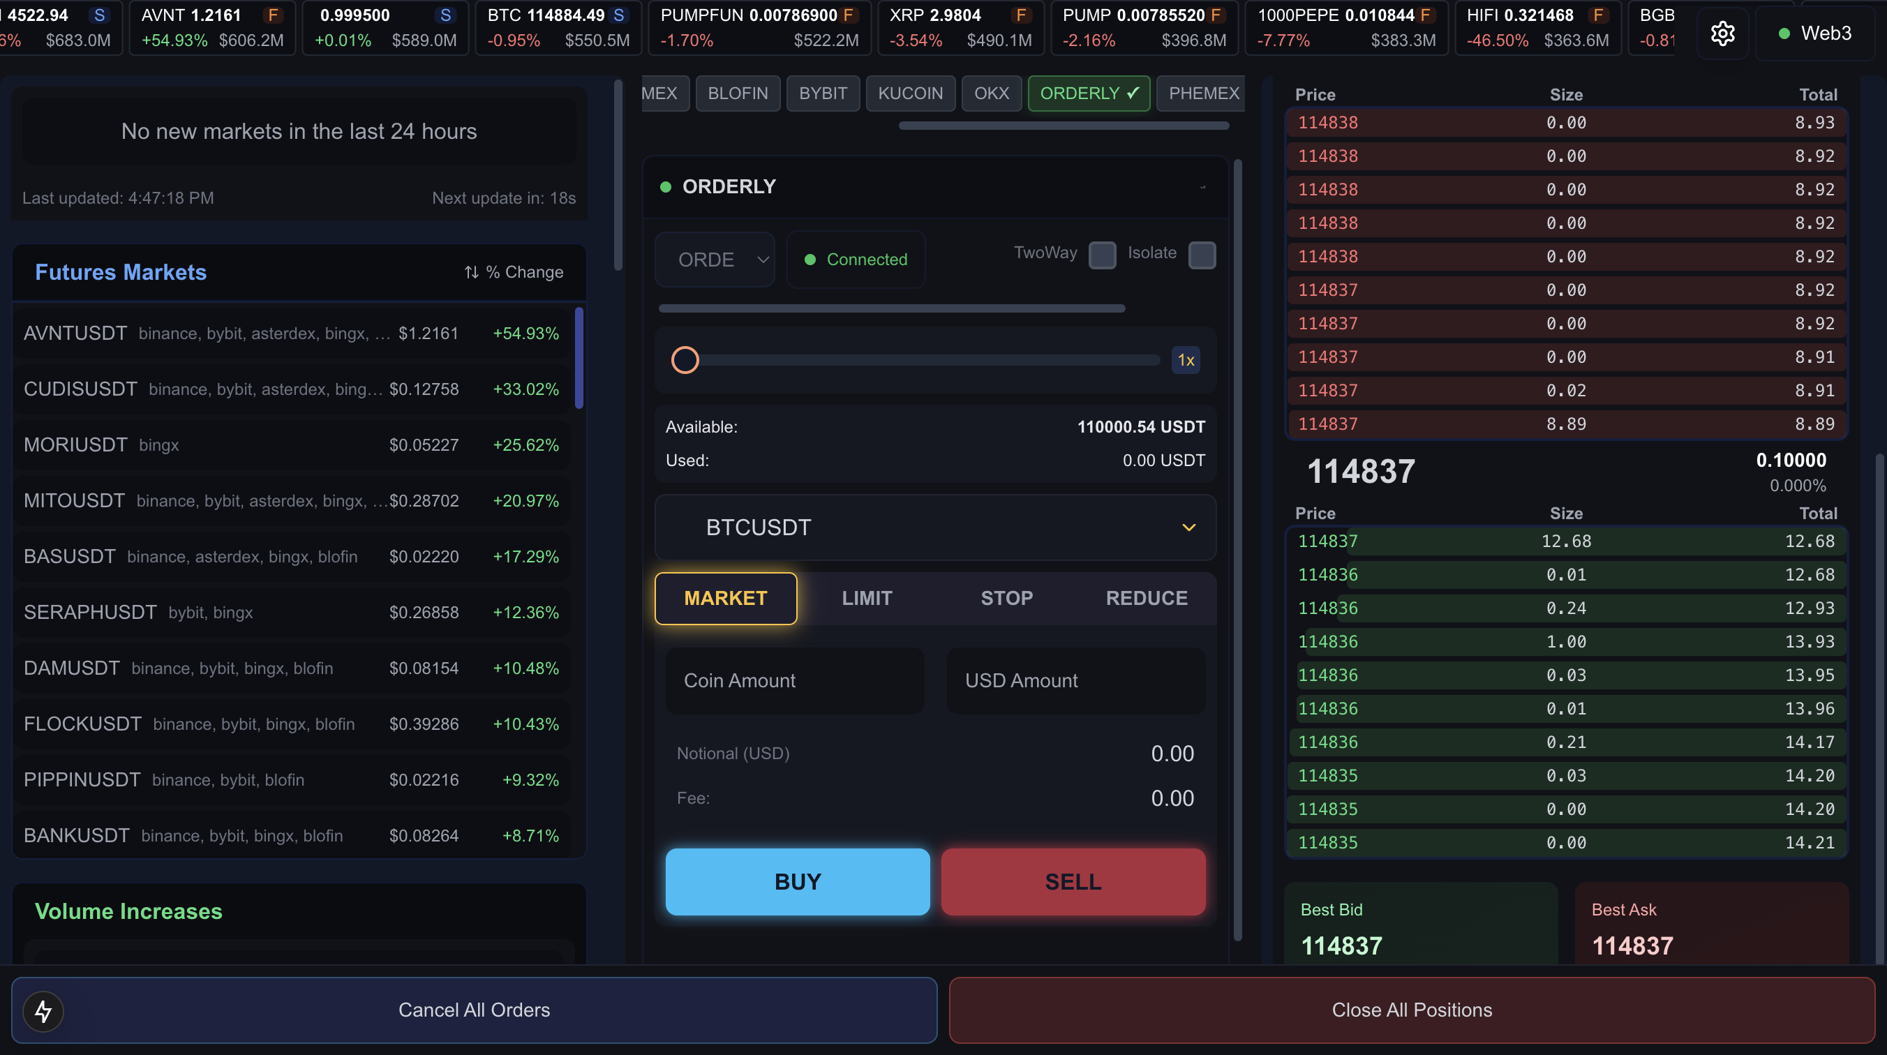Click the lightning bolt icon at bottom left
Image resolution: width=1887 pixels, height=1055 pixels.
coord(43,1011)
